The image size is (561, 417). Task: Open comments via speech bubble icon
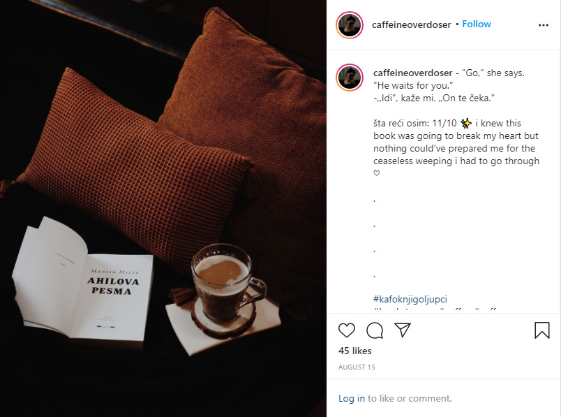pyautogui.click(x=375, y=330)
